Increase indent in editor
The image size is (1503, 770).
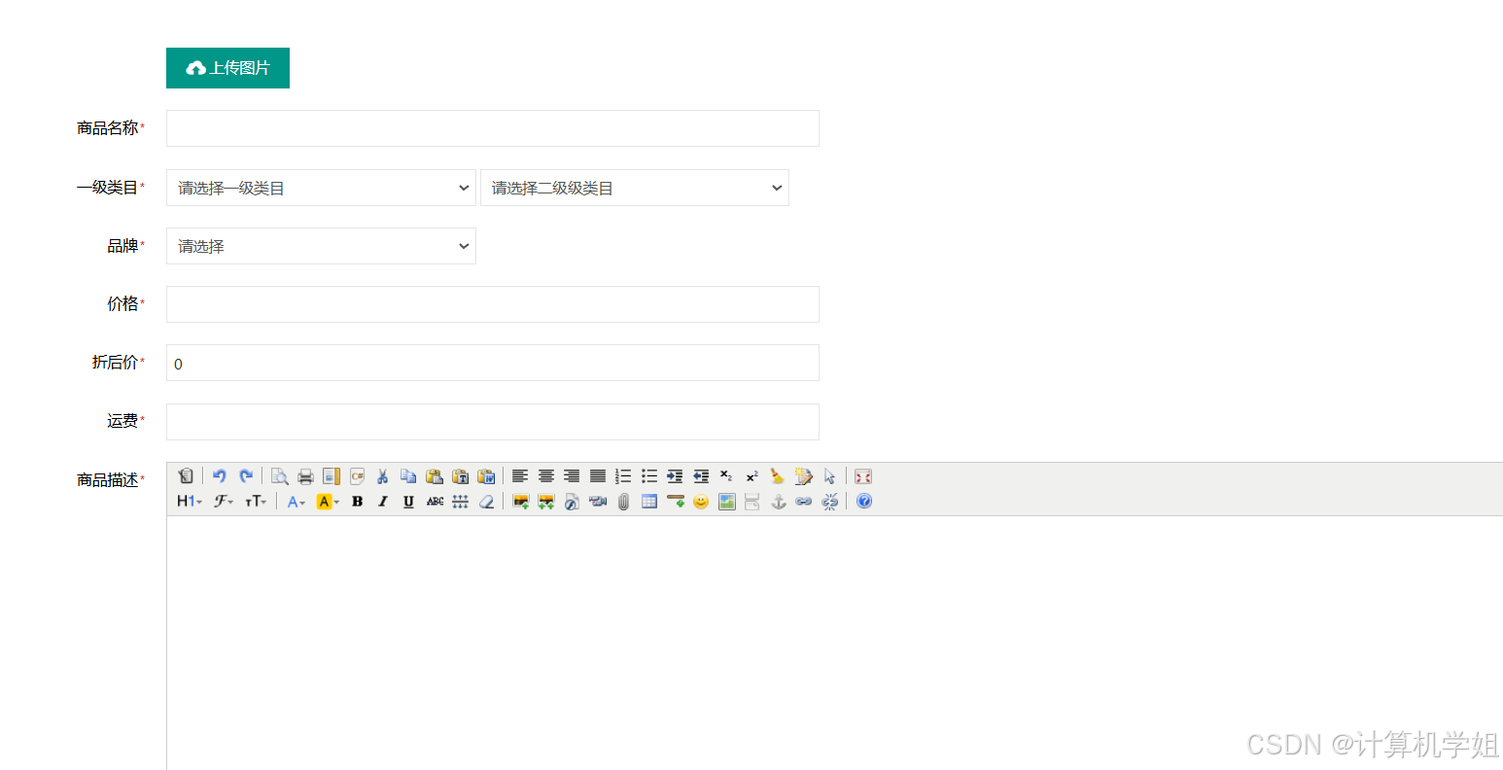675,476
